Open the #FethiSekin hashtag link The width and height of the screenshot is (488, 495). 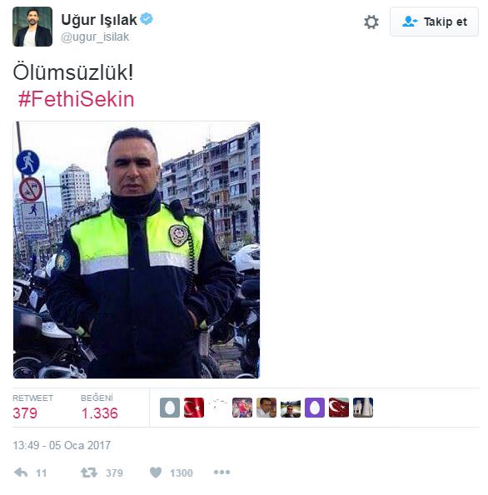76,99
